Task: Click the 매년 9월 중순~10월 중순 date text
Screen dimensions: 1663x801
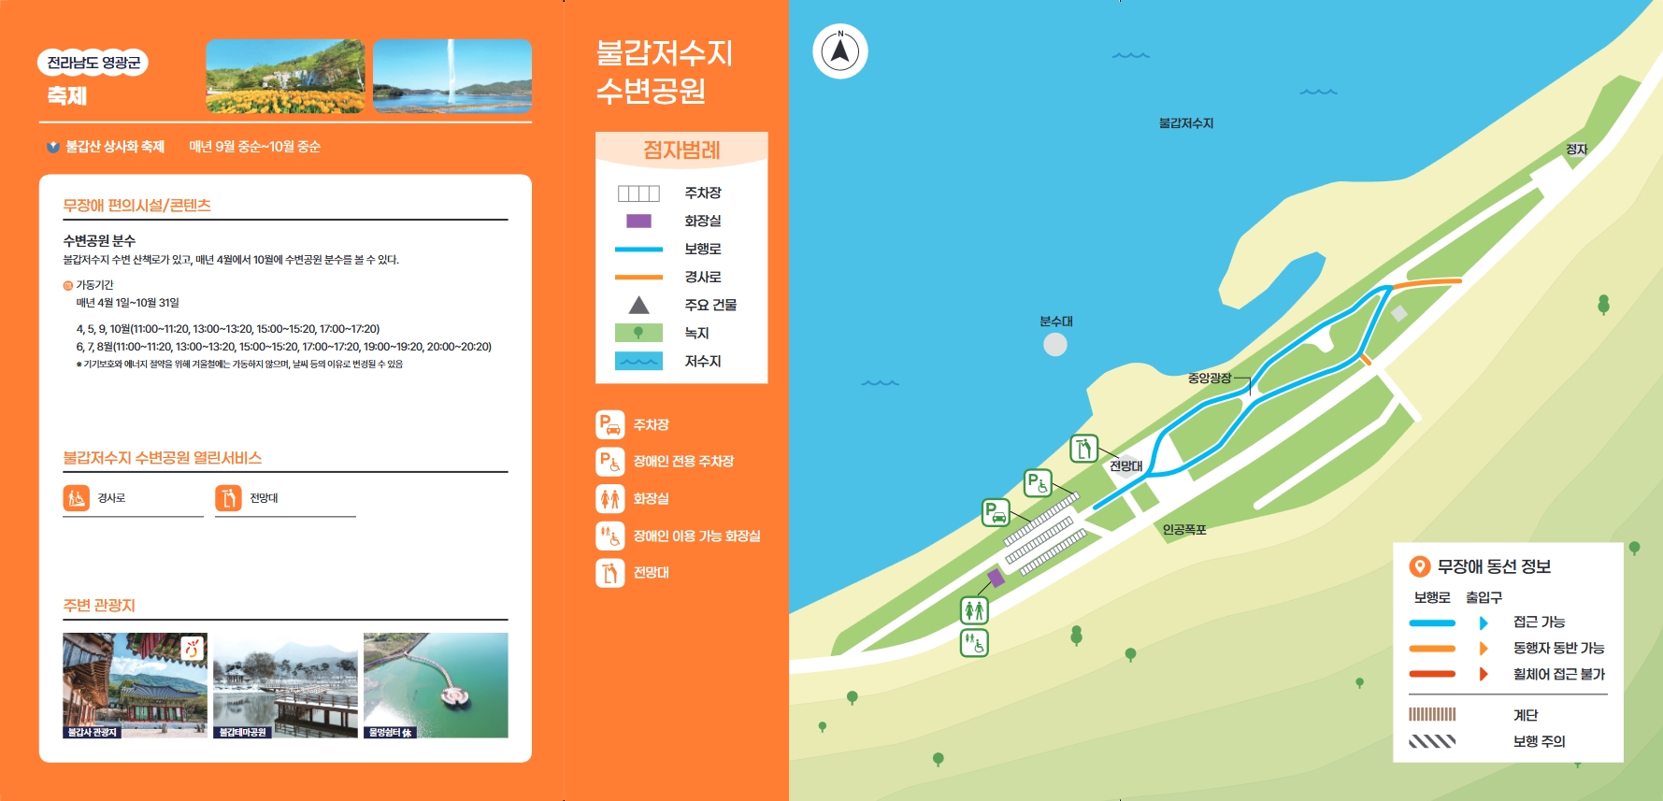Action: coord(254,147)
